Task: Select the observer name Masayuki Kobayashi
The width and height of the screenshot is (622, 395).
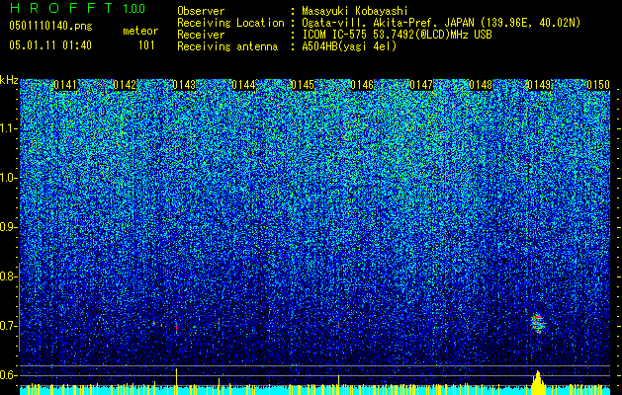Action: click(355, 11)
